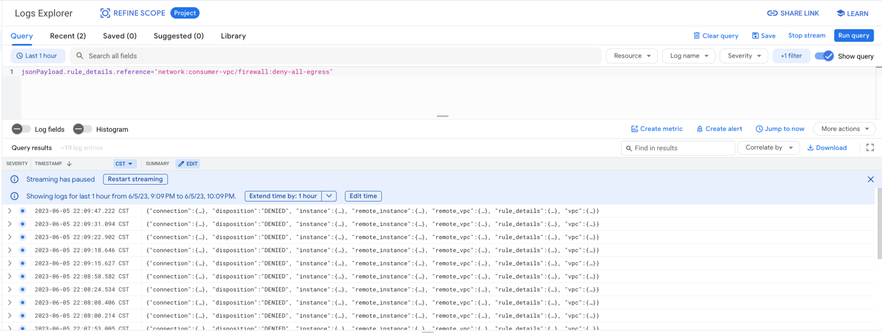Open the Library tab
The image size is (882, 333).
(x=233, y=36)
